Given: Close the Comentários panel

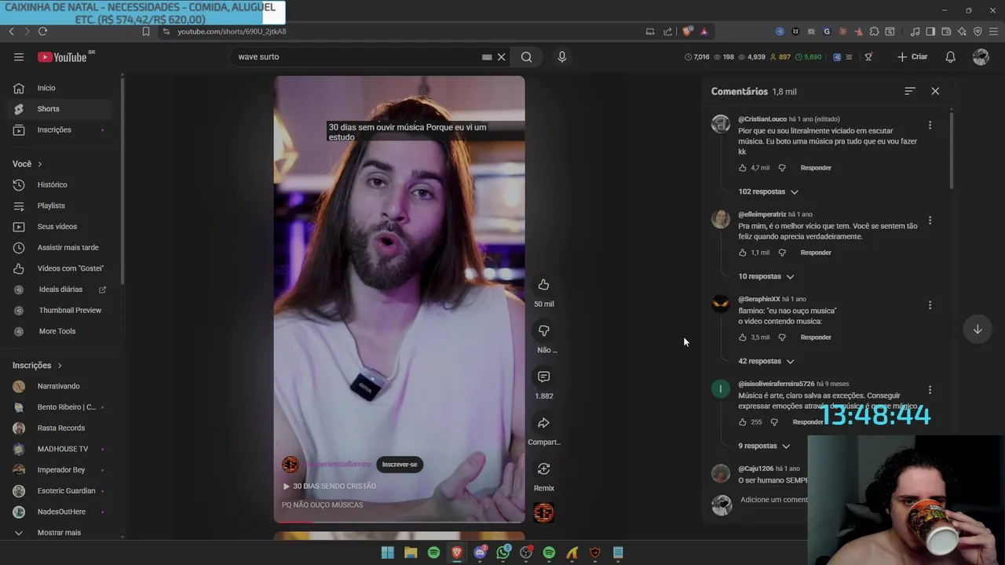Looking at the screenshot, I should tap(935, 91).
